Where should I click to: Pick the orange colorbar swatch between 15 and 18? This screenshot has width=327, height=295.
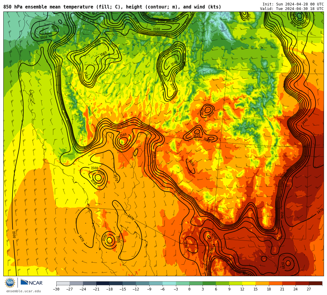262,283
